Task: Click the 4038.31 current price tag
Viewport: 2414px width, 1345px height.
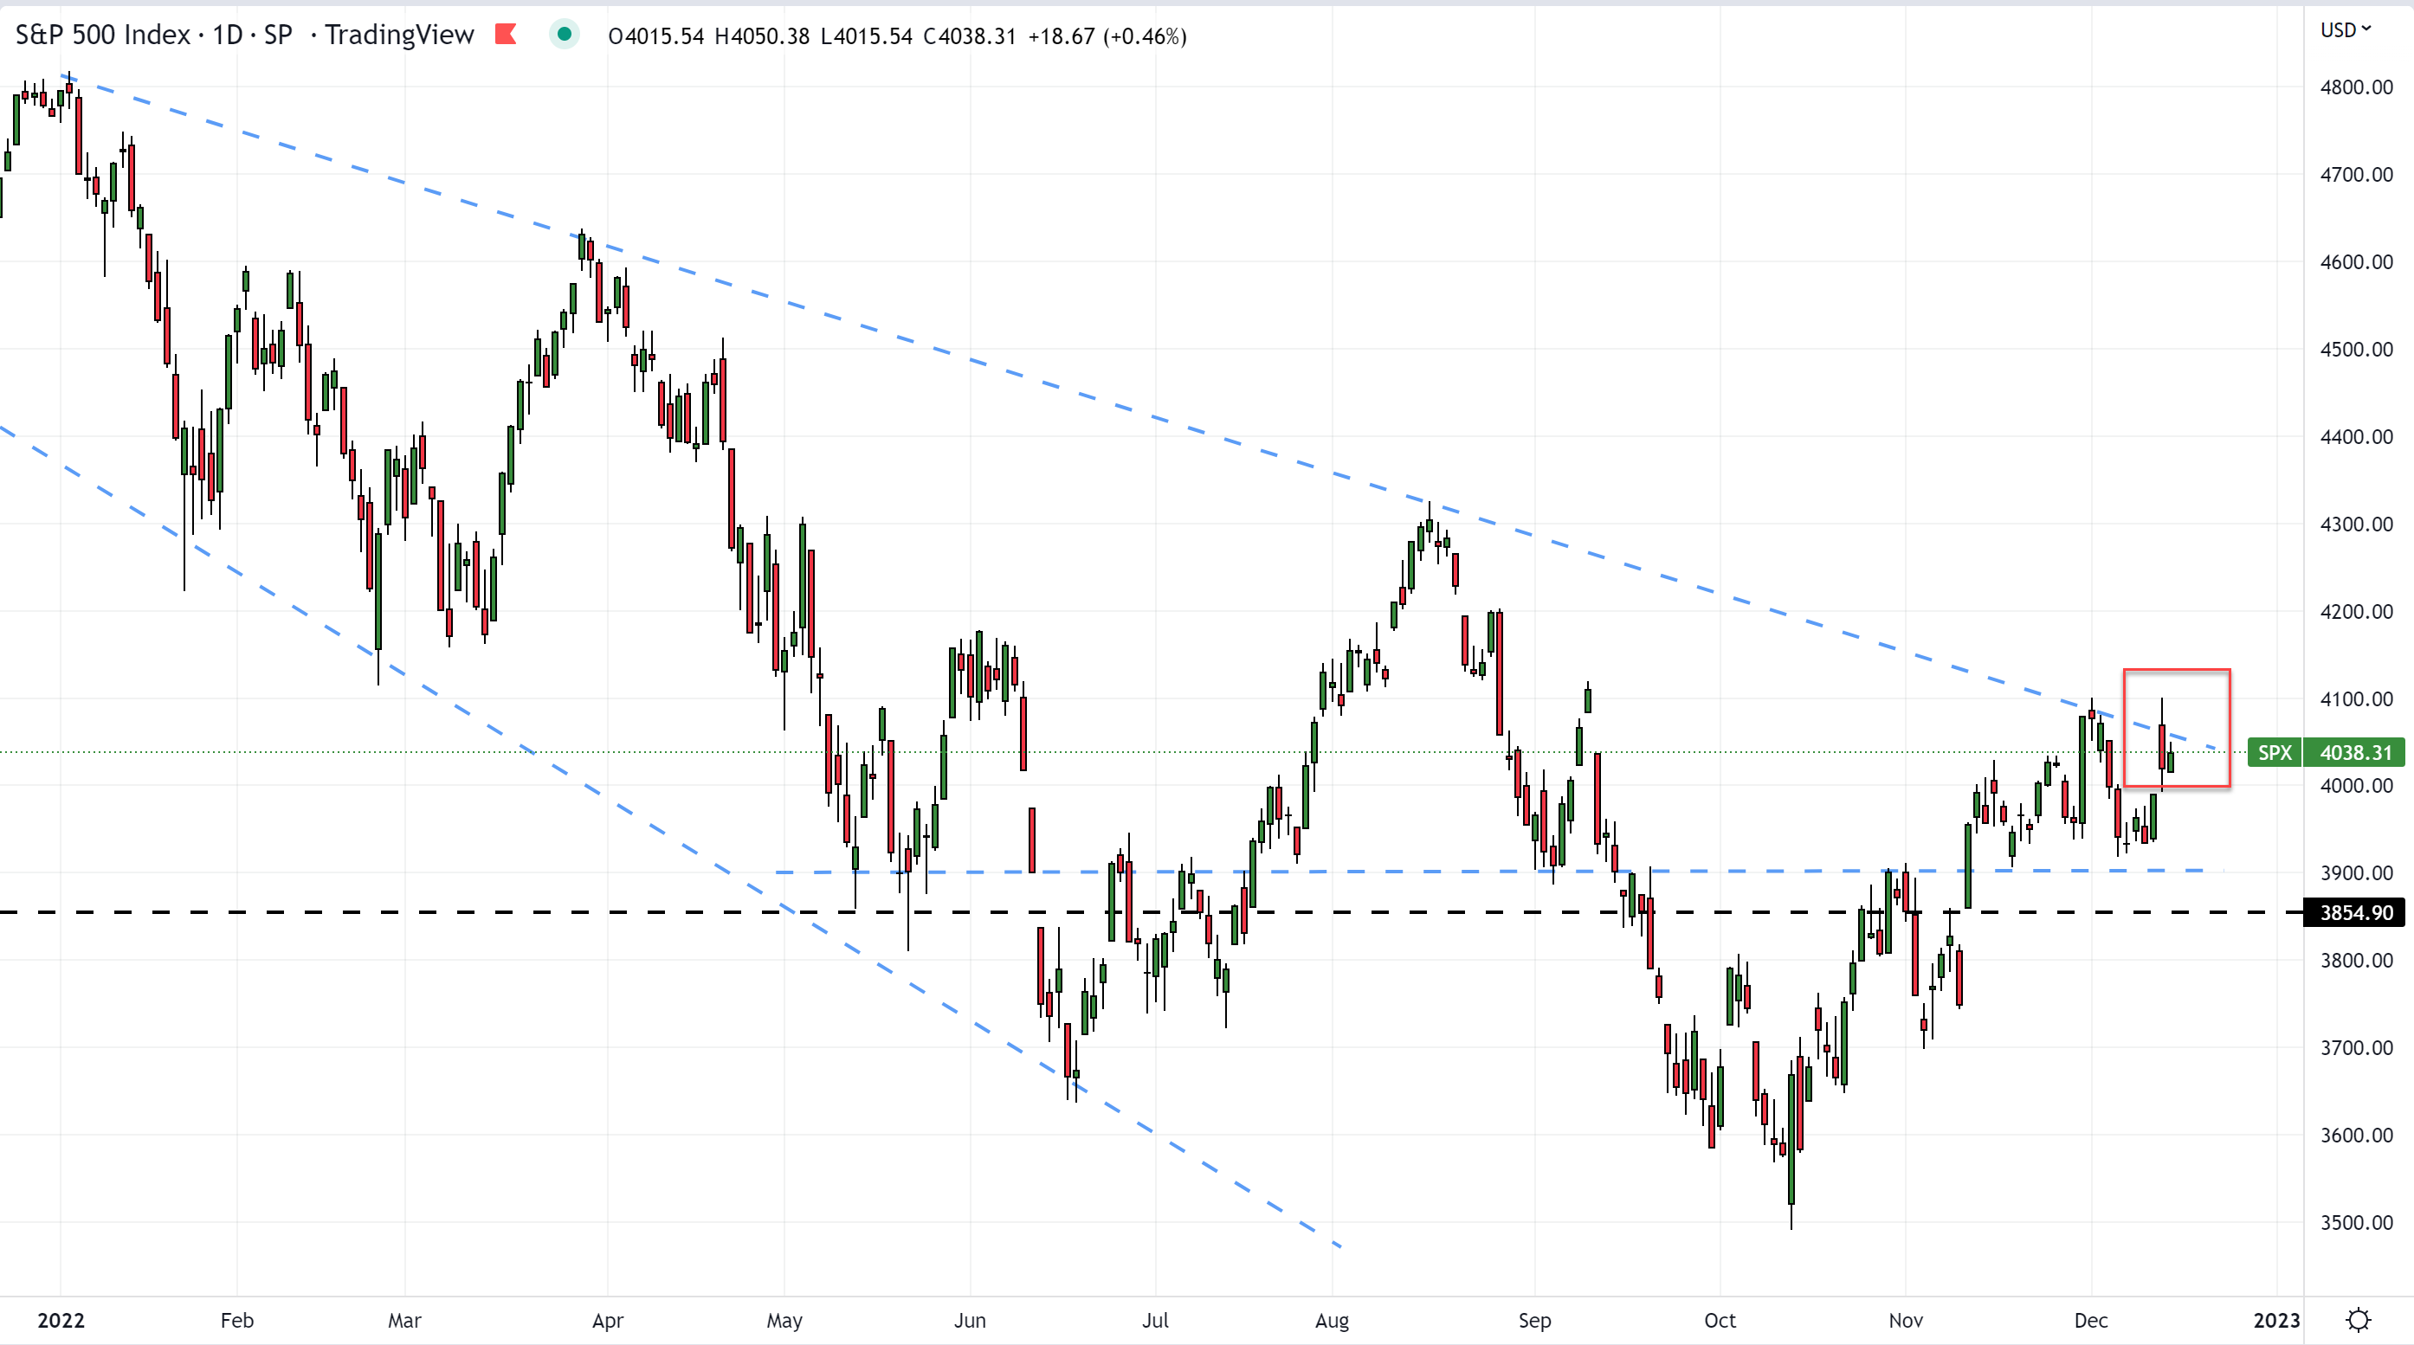Action: (2355, 752)
